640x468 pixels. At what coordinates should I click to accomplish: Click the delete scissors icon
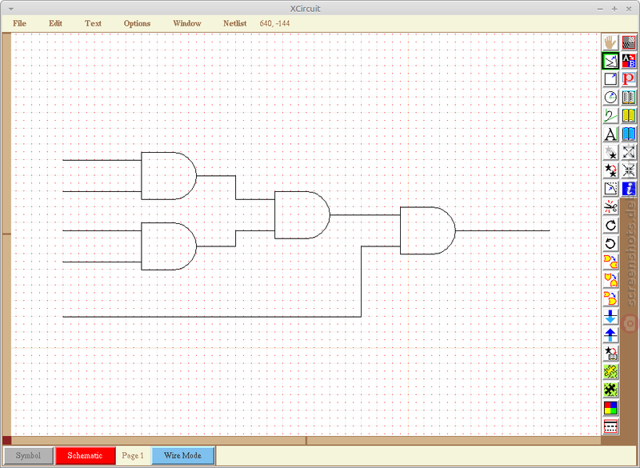point(610,207)
